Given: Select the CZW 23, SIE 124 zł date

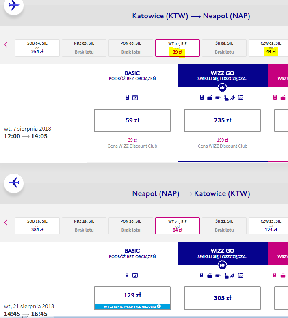Looking at the screenshot, I should point(268,226).
